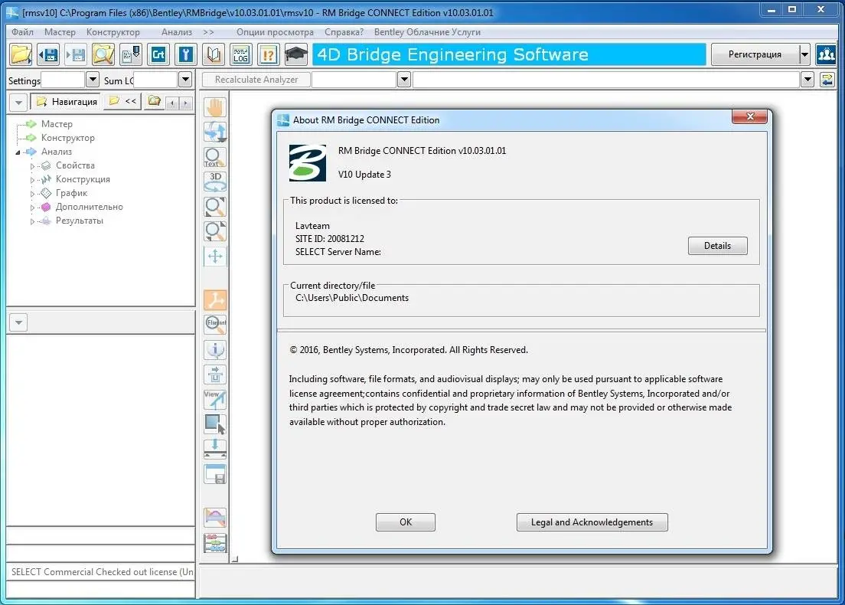Image resolution: width=845 pixels, height=605 pixels.
Task: Click the diagram curve results icon
Action: [x=215, y=518]
